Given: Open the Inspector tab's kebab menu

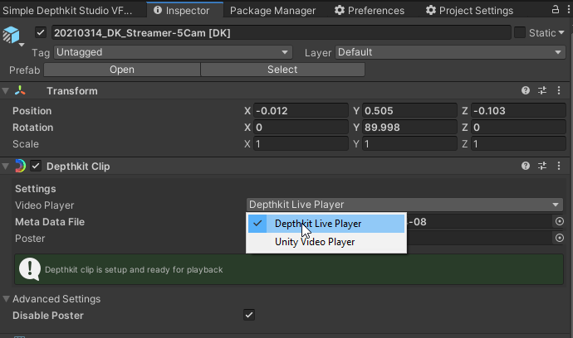Looking at the screenshot, I should (569, 9).
